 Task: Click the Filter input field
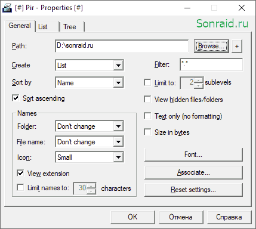click(x=211, y=64)
